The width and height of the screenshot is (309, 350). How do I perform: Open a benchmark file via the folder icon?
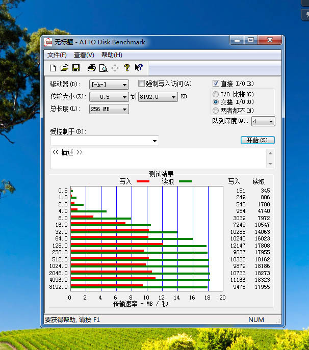click(x=64, y=68)
